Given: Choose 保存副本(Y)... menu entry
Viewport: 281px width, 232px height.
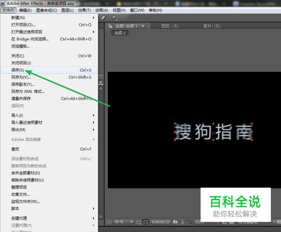Looking at the screenshot, I should click(50, 84).
